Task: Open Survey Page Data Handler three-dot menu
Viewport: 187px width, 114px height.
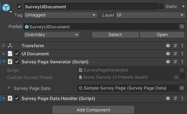Action: (182, 98)
